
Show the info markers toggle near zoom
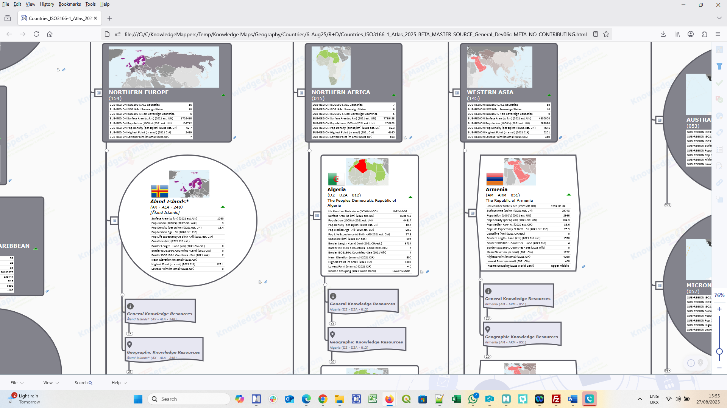pos(691,363)
